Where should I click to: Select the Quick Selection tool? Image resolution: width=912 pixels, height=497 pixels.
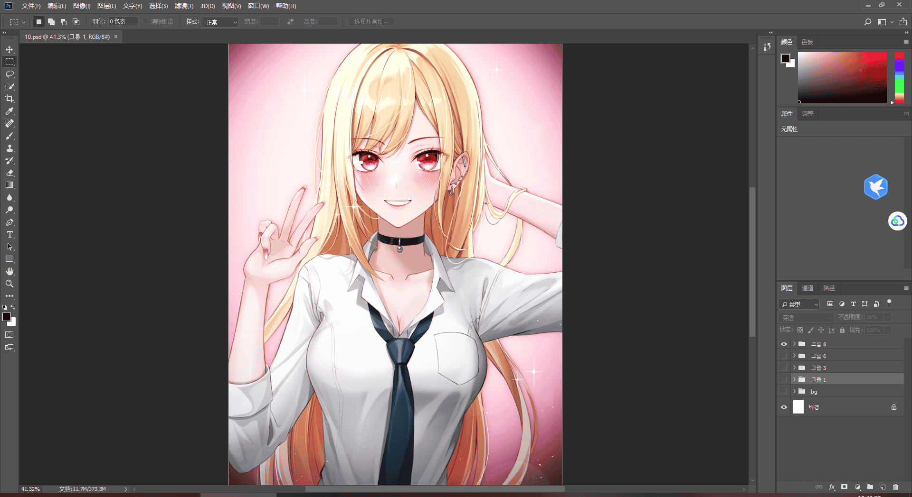point(9,86)
